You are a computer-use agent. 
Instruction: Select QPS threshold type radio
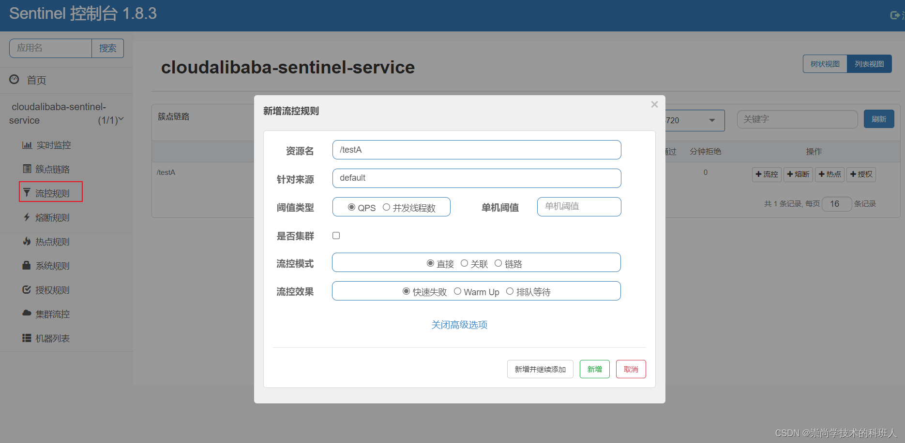click(x=352, y=207)
